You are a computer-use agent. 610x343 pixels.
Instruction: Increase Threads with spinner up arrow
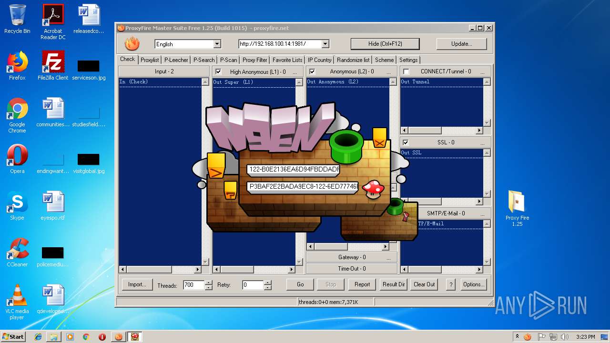(208, 282)
